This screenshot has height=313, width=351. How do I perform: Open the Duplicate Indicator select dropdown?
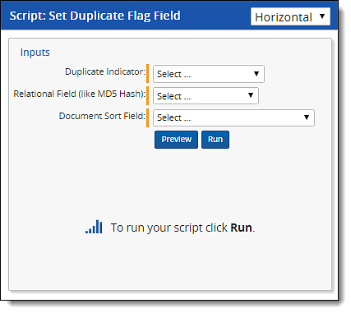click(209, 74)
